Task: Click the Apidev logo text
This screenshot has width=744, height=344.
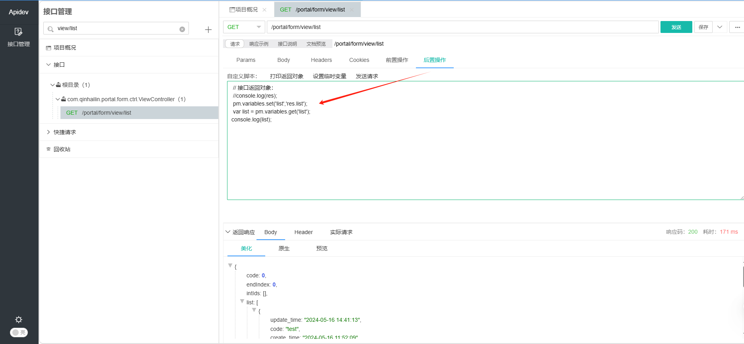Action: pos(19,12)
